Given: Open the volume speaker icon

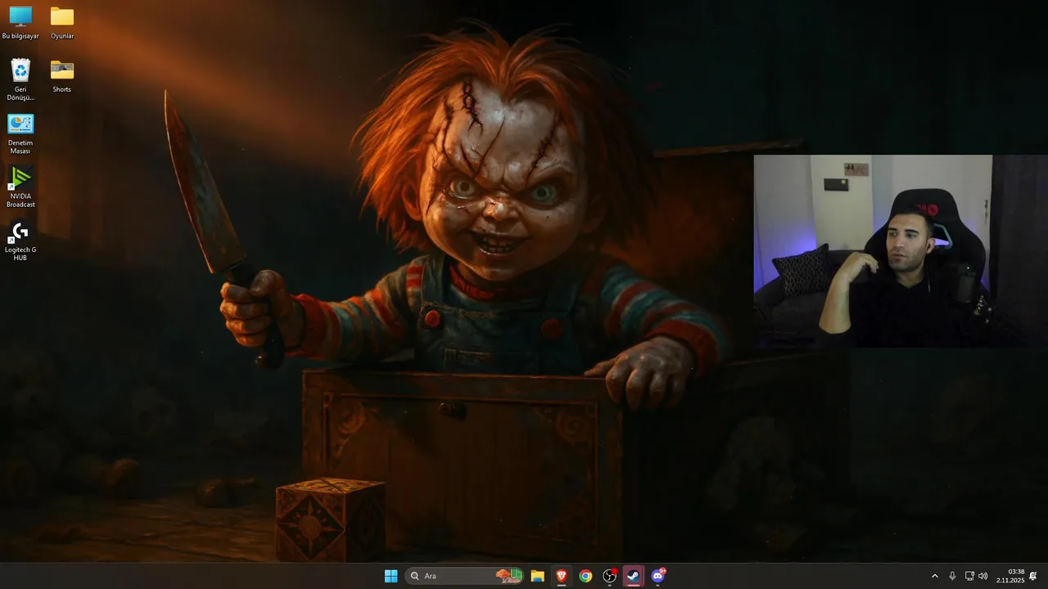Looking at the screenshot, I should click(983, 576).
